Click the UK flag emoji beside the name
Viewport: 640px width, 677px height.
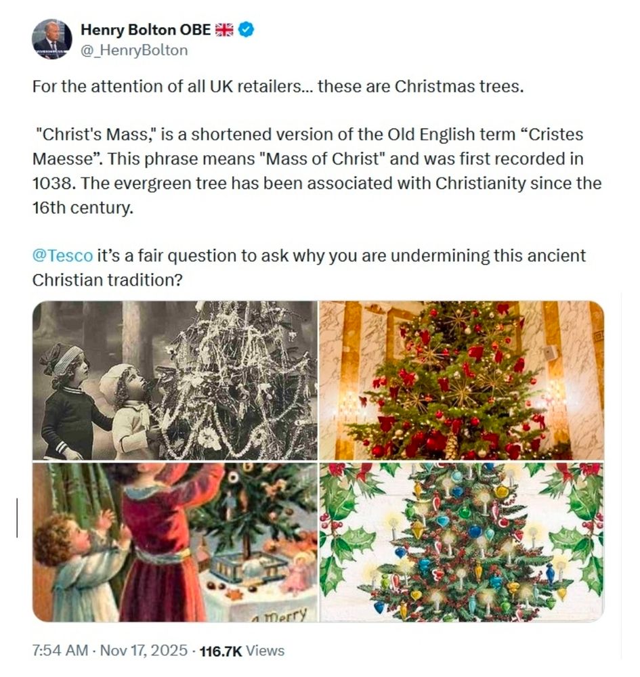coord(224,29)
